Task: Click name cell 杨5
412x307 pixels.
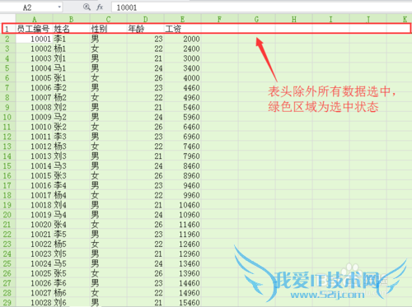Action: (71, 244)
